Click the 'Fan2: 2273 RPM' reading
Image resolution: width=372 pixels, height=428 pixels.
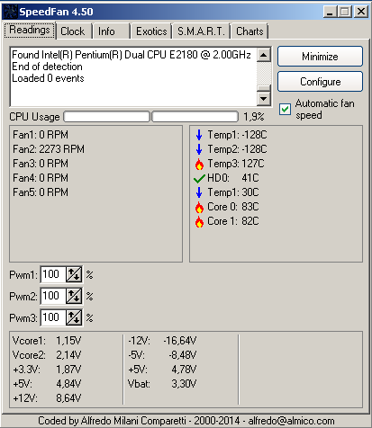click(x=49, y=149)
